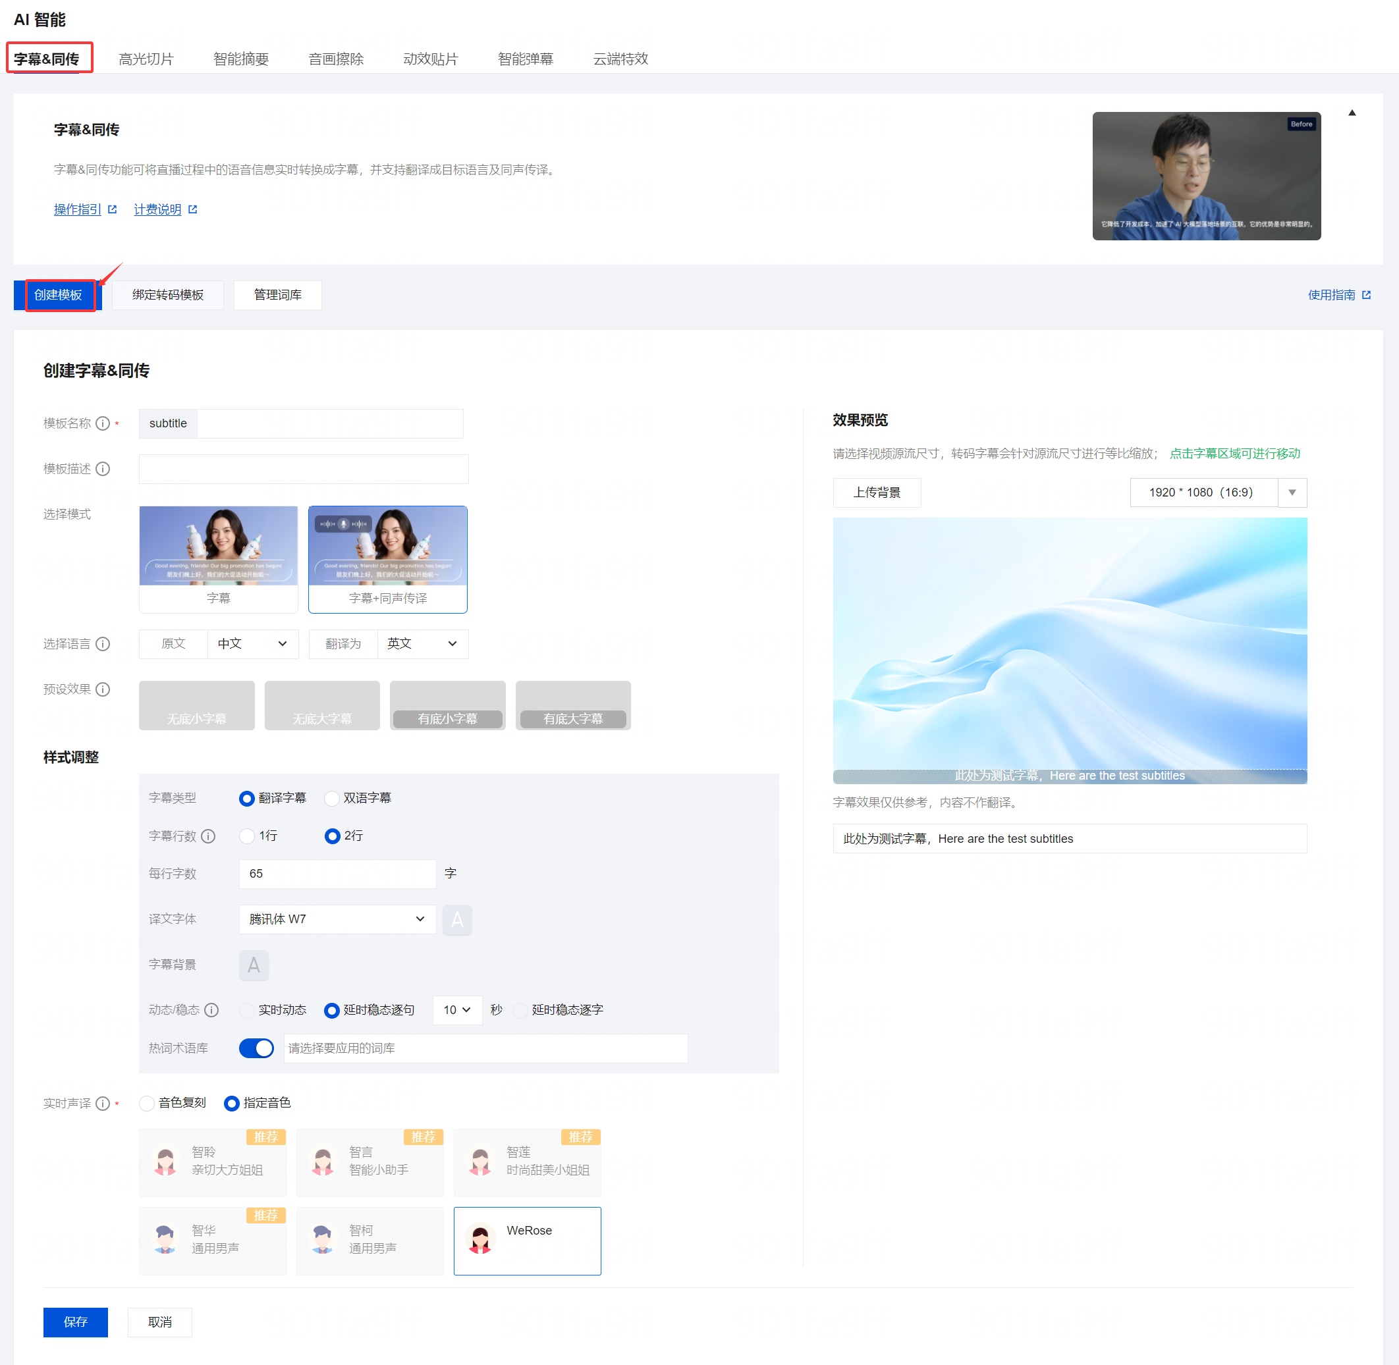This screenshot has width=1399, height=1365.
Task: Collapse intro panel with top-right triangle
Action: click(1351, 113)
